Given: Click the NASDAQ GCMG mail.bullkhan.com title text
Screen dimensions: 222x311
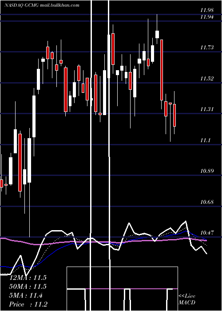Looking at the screenshot, I should pos(42,5).
